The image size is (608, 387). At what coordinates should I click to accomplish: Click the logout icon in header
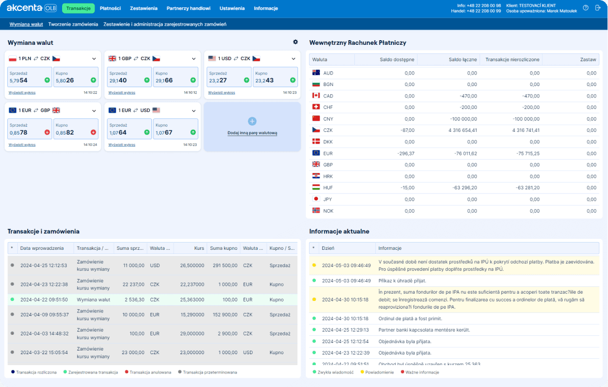tap(598, 8)
